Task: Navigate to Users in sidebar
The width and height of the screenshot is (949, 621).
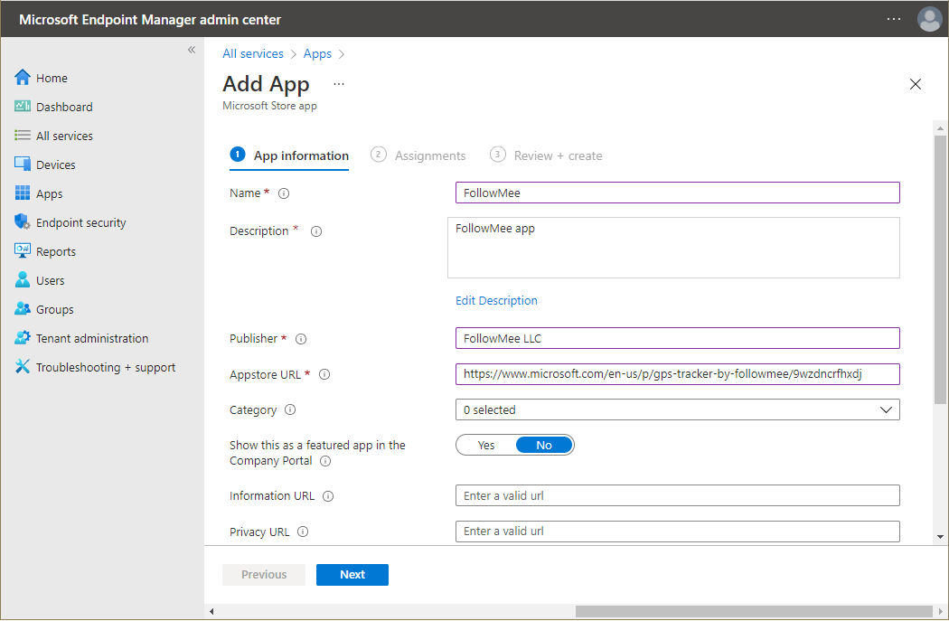Action: point(50,279)
